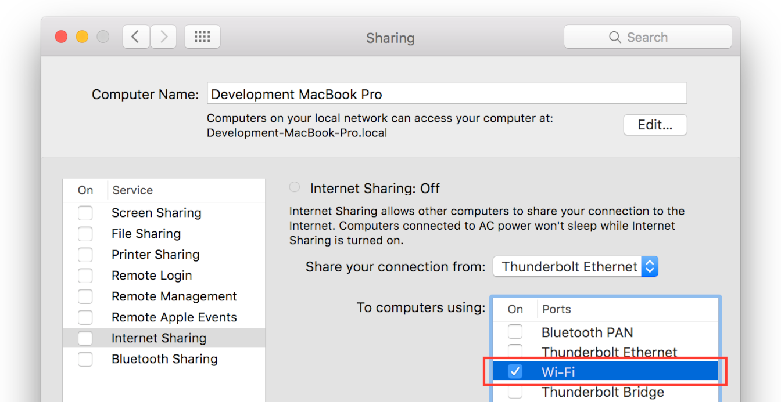Click into the Computer Name field
Viewport: 781px width, 402px height.
pos(446,94)
